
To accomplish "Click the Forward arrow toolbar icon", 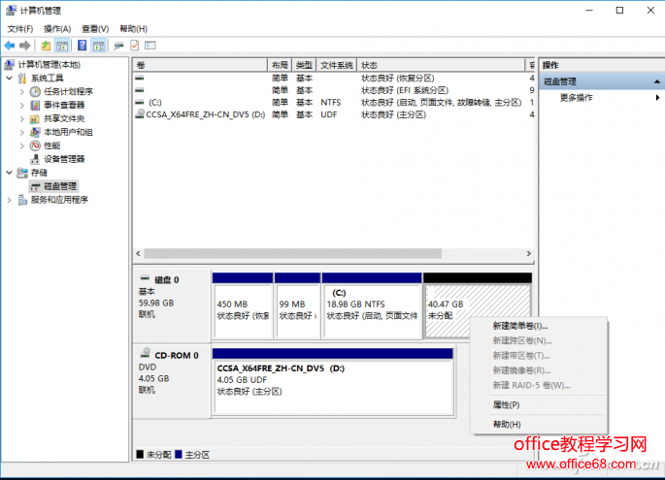I will (25, 46).
